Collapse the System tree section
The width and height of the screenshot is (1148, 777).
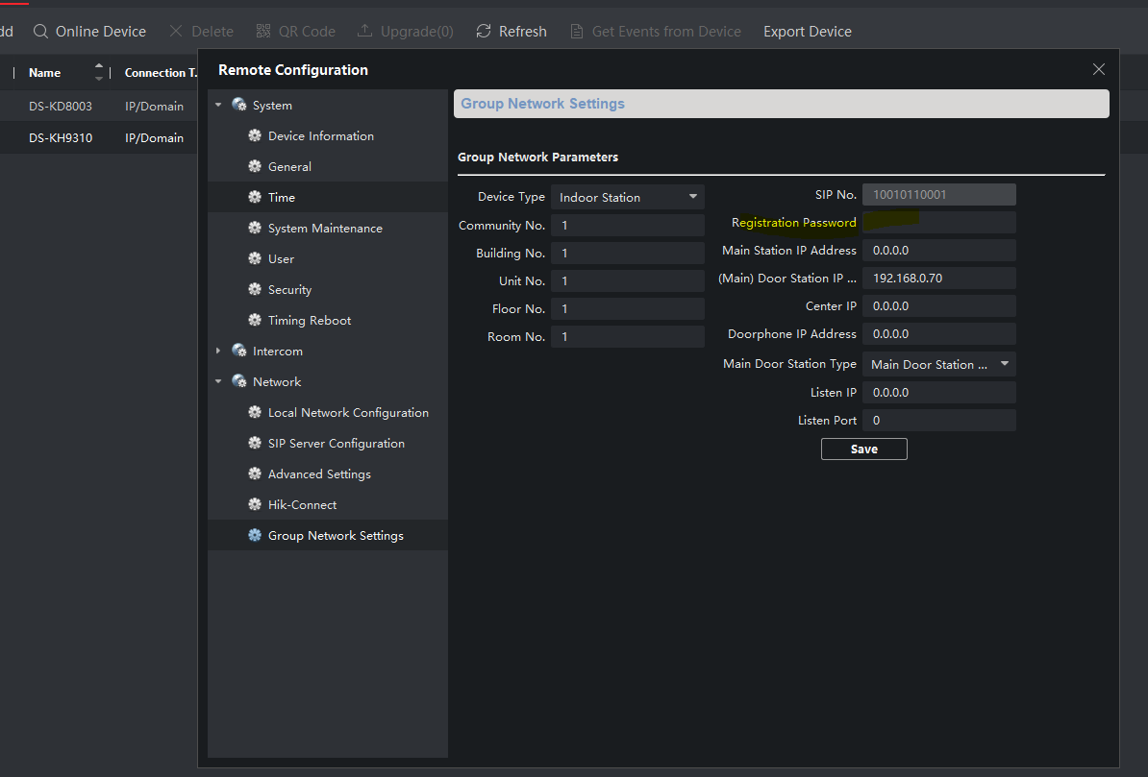218,106
